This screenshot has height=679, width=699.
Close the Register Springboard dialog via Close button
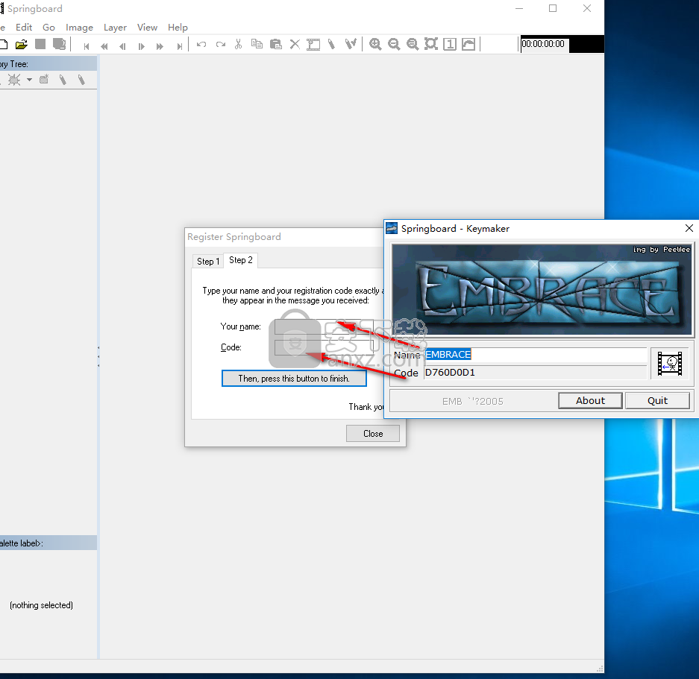[x=373, y=434]
